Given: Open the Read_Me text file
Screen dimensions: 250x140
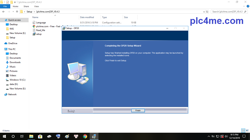Looking at the screenshot, I should point(40,30).
